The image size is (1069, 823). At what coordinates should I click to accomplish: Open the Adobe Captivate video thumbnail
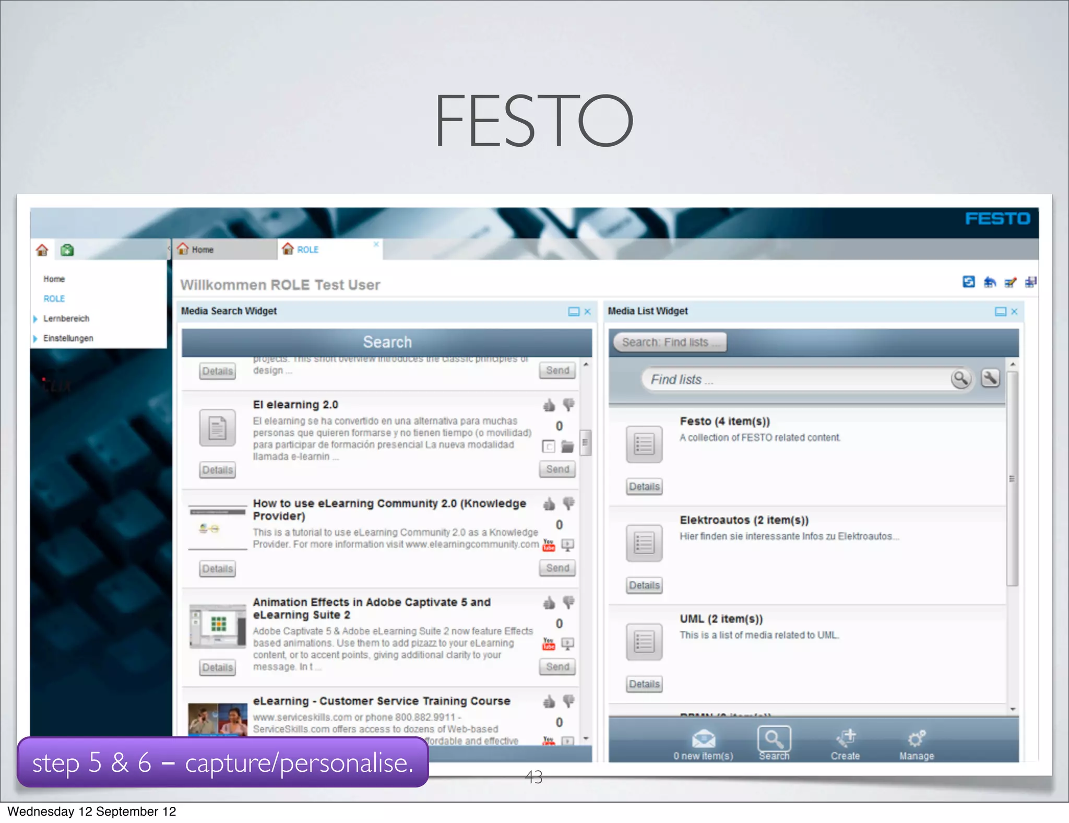point(218,626)
